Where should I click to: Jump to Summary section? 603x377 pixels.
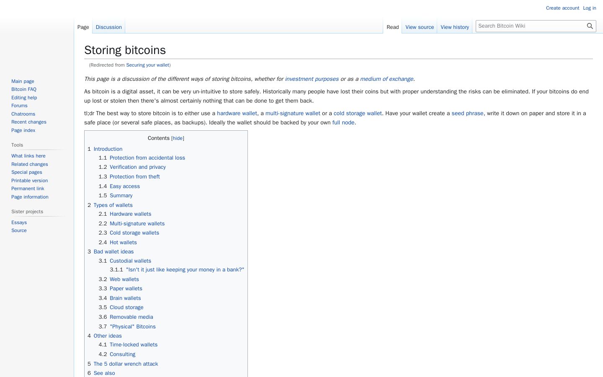[121, 195]
